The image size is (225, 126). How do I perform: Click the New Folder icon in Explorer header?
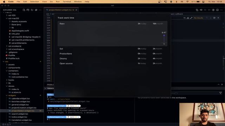point(28,10)
